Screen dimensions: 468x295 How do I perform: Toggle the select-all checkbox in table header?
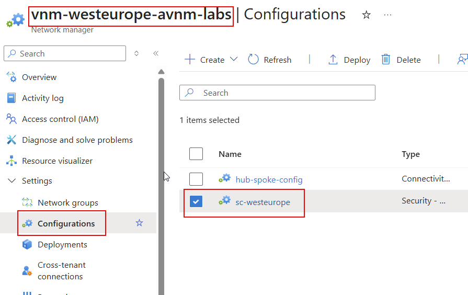click(x=196, y=154)
